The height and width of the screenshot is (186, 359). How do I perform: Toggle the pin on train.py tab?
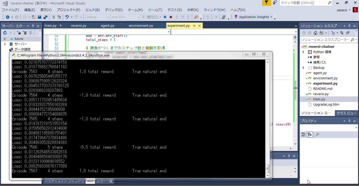(x=60, y=26)
